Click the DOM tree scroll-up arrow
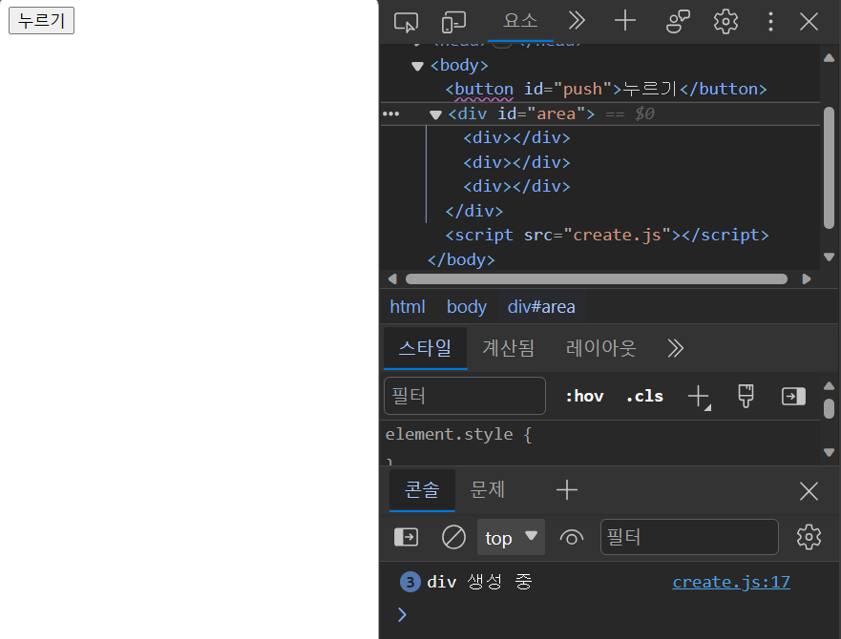Viewport: 841px width, 639px height. pyautogui.click(x=830, y=58)
